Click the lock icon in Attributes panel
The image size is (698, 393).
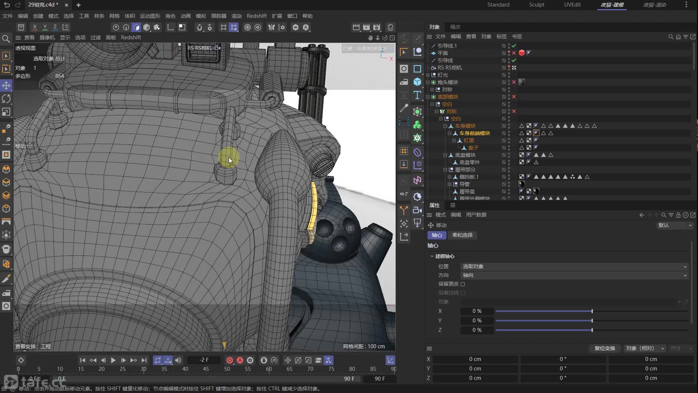coord(678,215)
